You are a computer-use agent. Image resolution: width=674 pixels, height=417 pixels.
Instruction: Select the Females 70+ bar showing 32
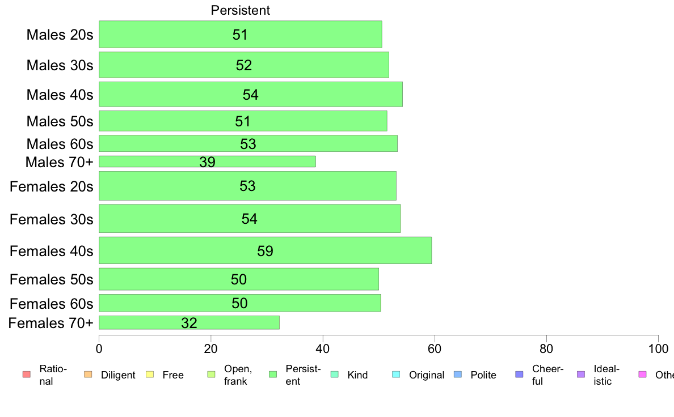point(189,322)
